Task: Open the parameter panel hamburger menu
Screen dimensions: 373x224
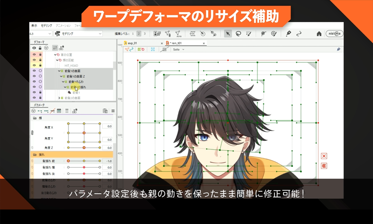Action: coord(113,111)
